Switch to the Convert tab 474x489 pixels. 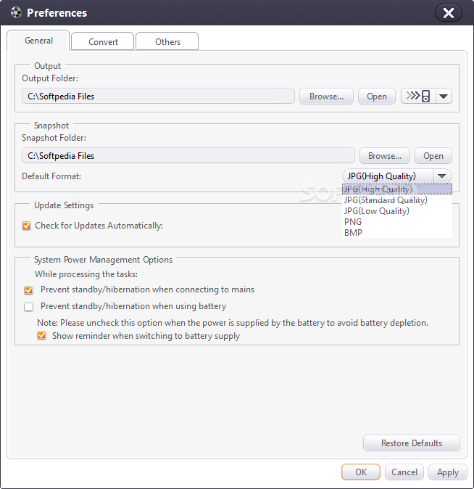pyautogui.click(x=103, y=41)
